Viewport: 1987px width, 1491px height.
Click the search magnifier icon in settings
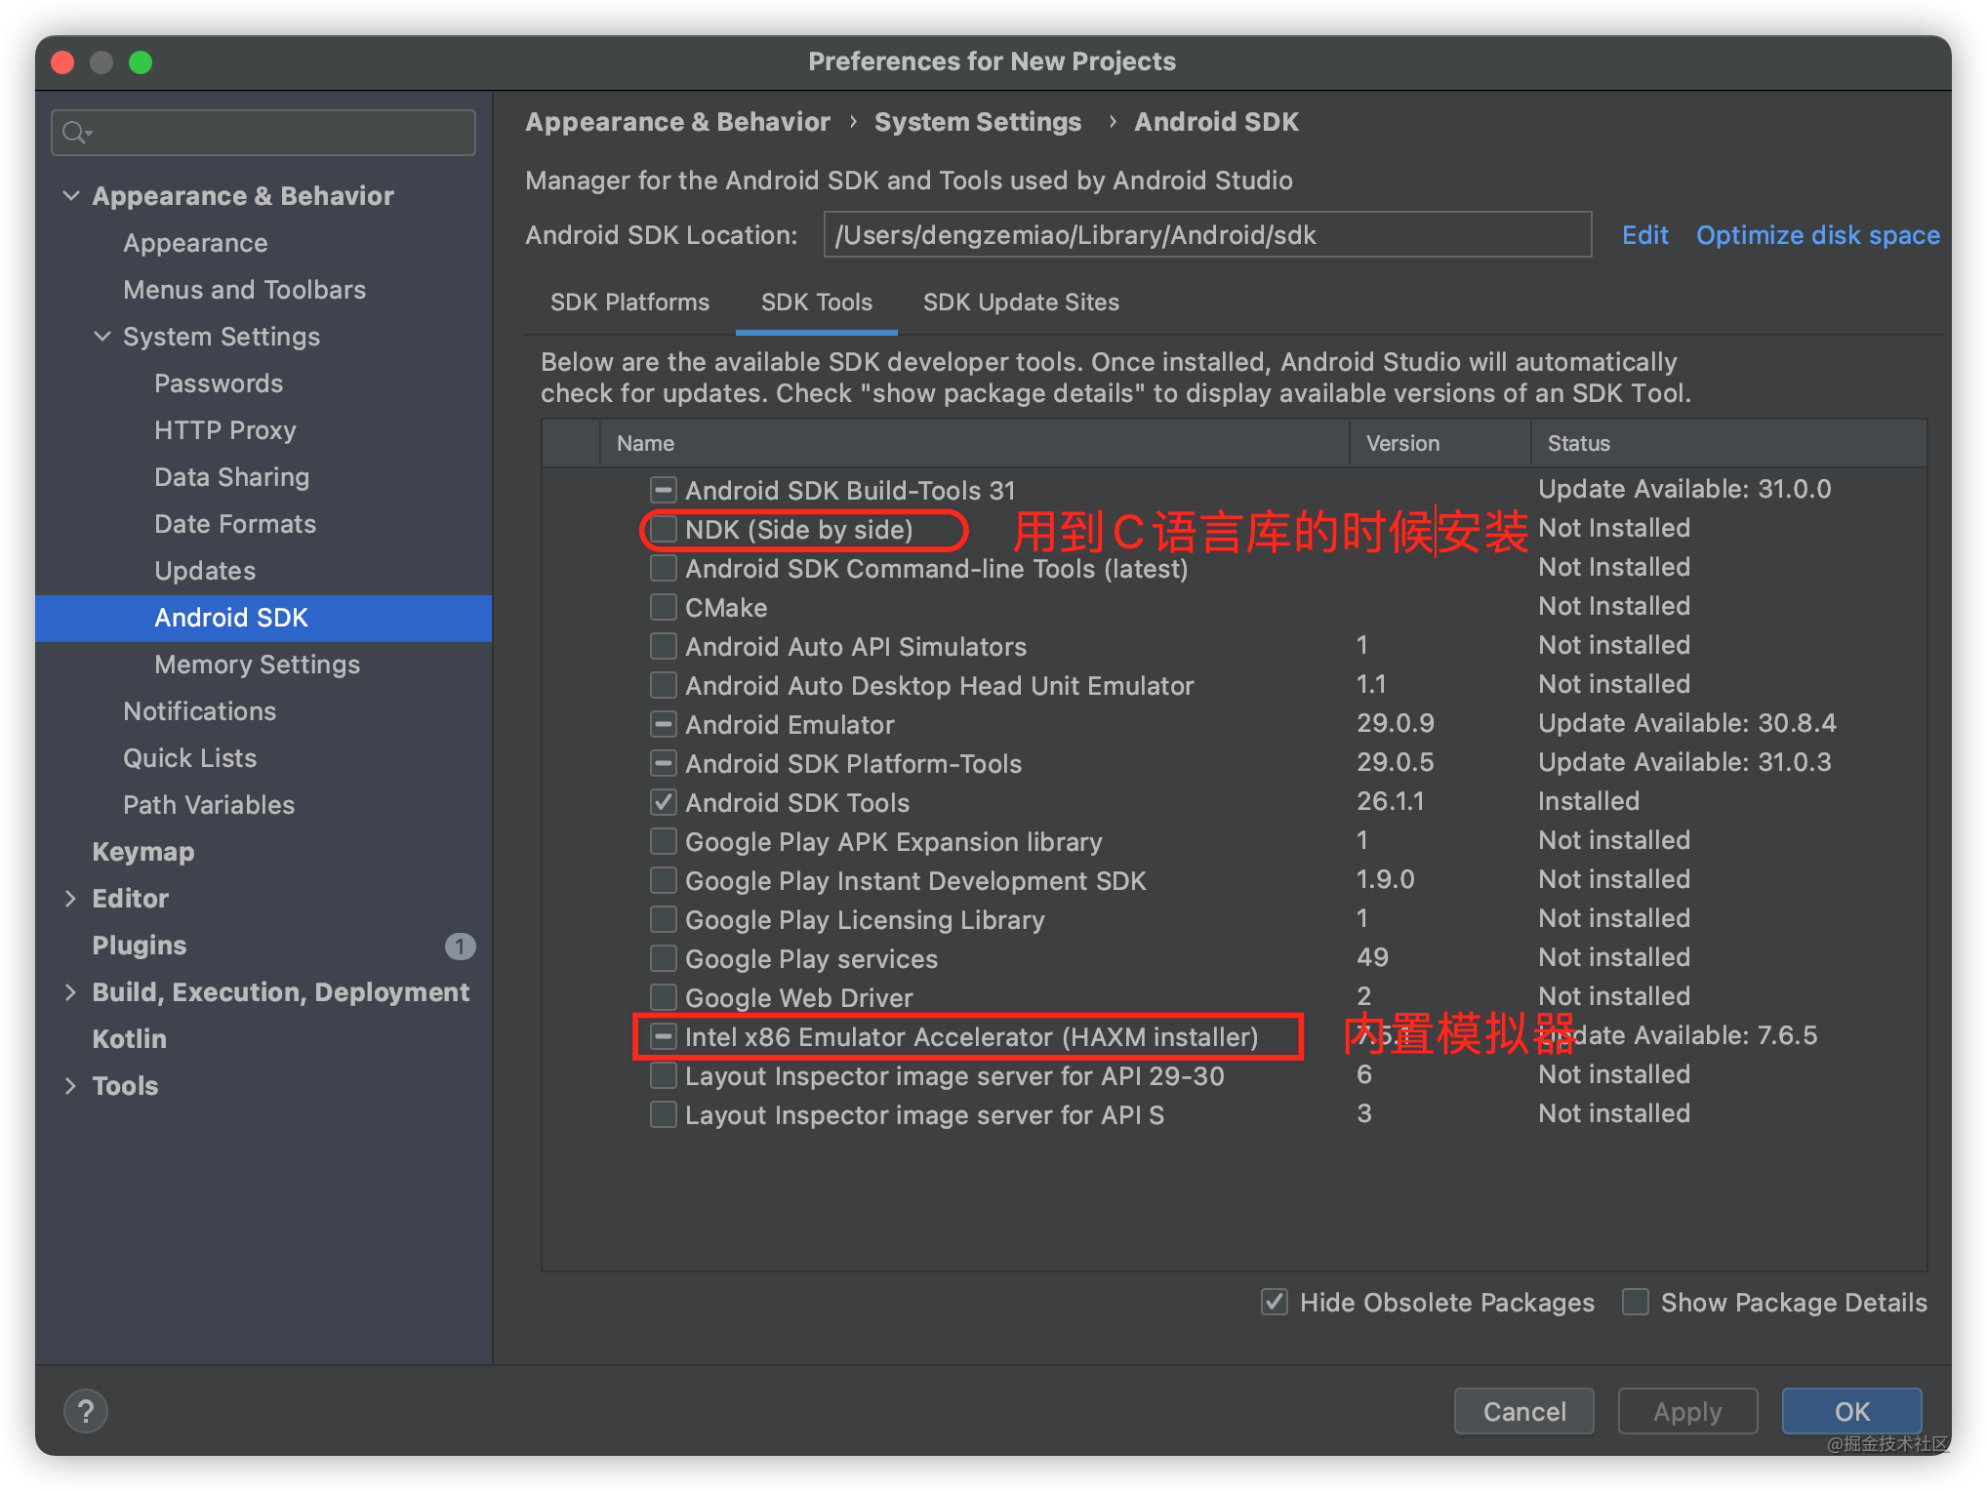75,132
